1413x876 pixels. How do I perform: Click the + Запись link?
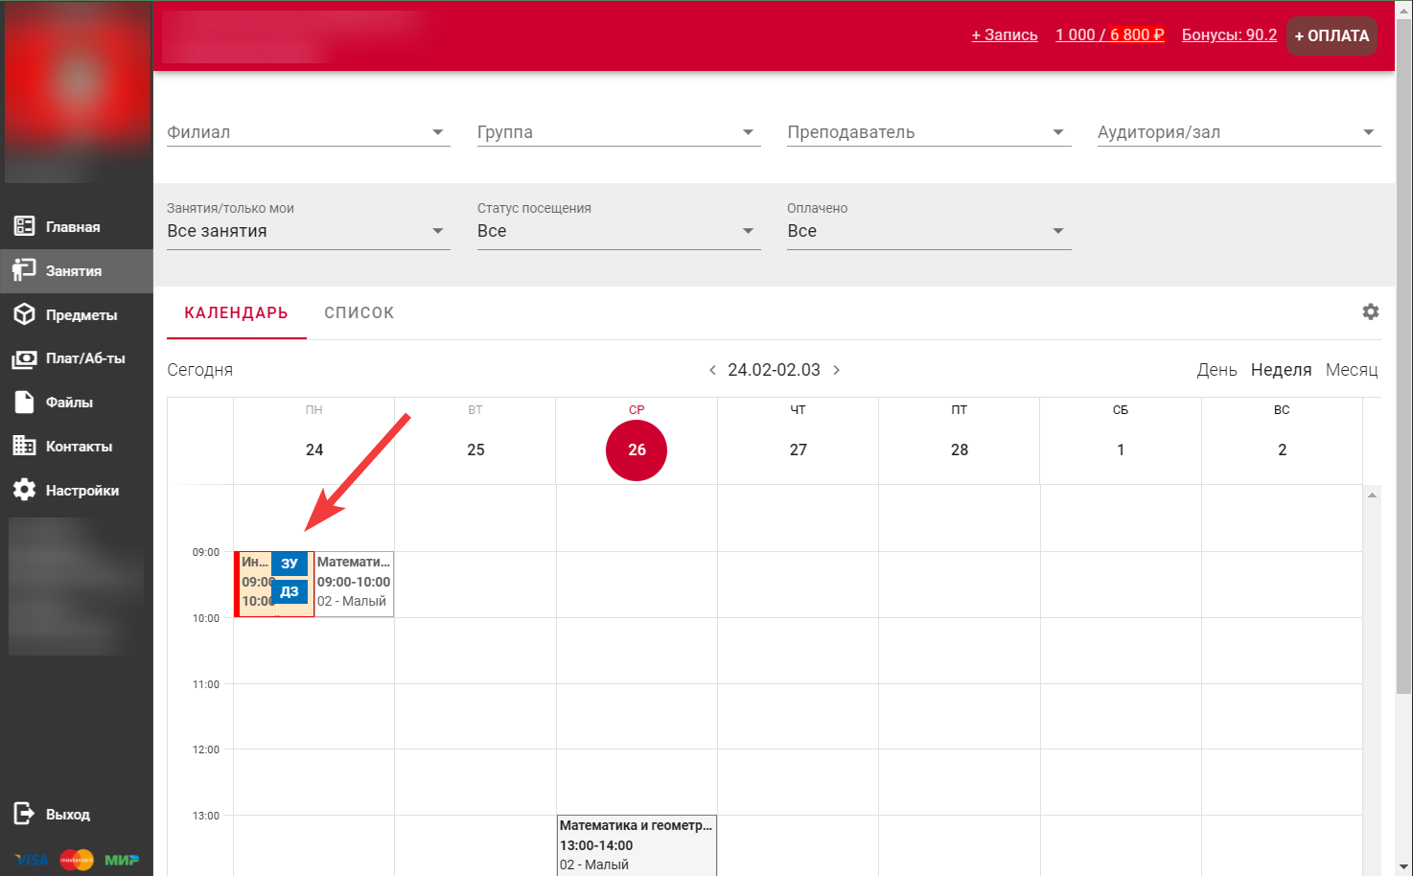click(1004, 35)
